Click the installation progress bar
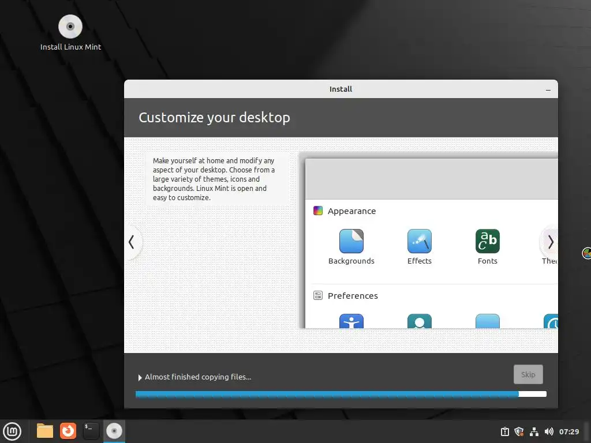591x443 pixels. coord(341,394)
